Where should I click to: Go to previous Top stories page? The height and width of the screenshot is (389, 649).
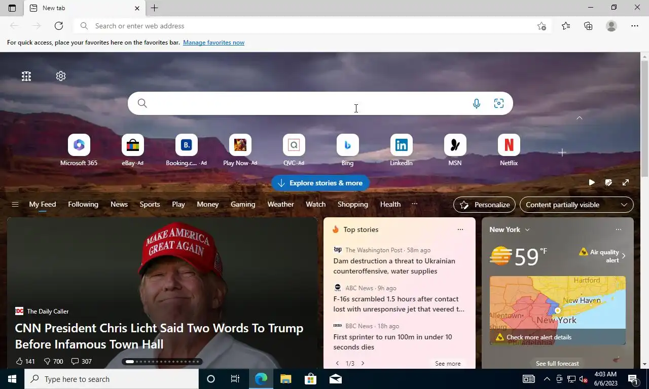(338, 363)
